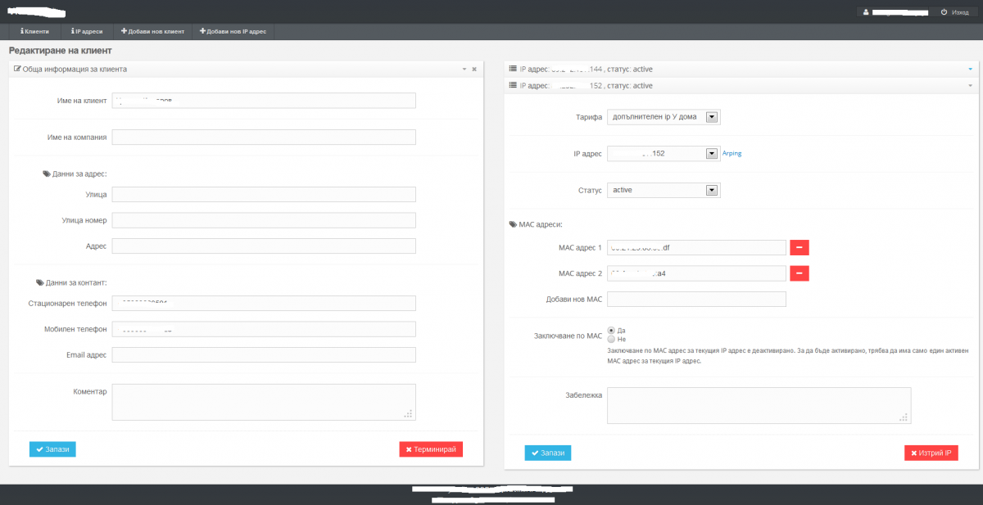Click the edit icon beside Обща информация
983x505 pixels.
pyautogui.click(x=17, y=70)
